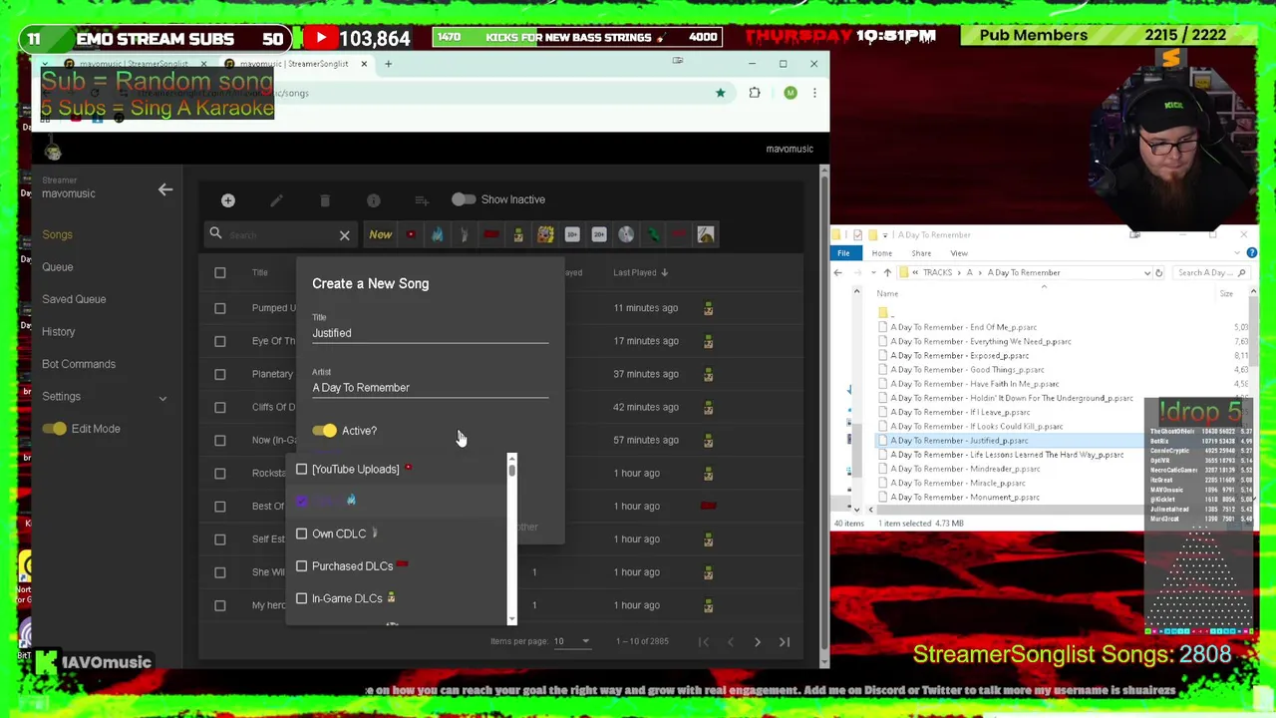Click the pencil edit song icon

(x=276, y=200)
